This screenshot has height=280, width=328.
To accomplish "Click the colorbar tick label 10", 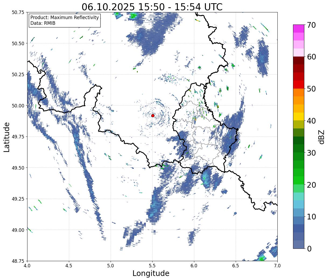I will tap(311, 216).
